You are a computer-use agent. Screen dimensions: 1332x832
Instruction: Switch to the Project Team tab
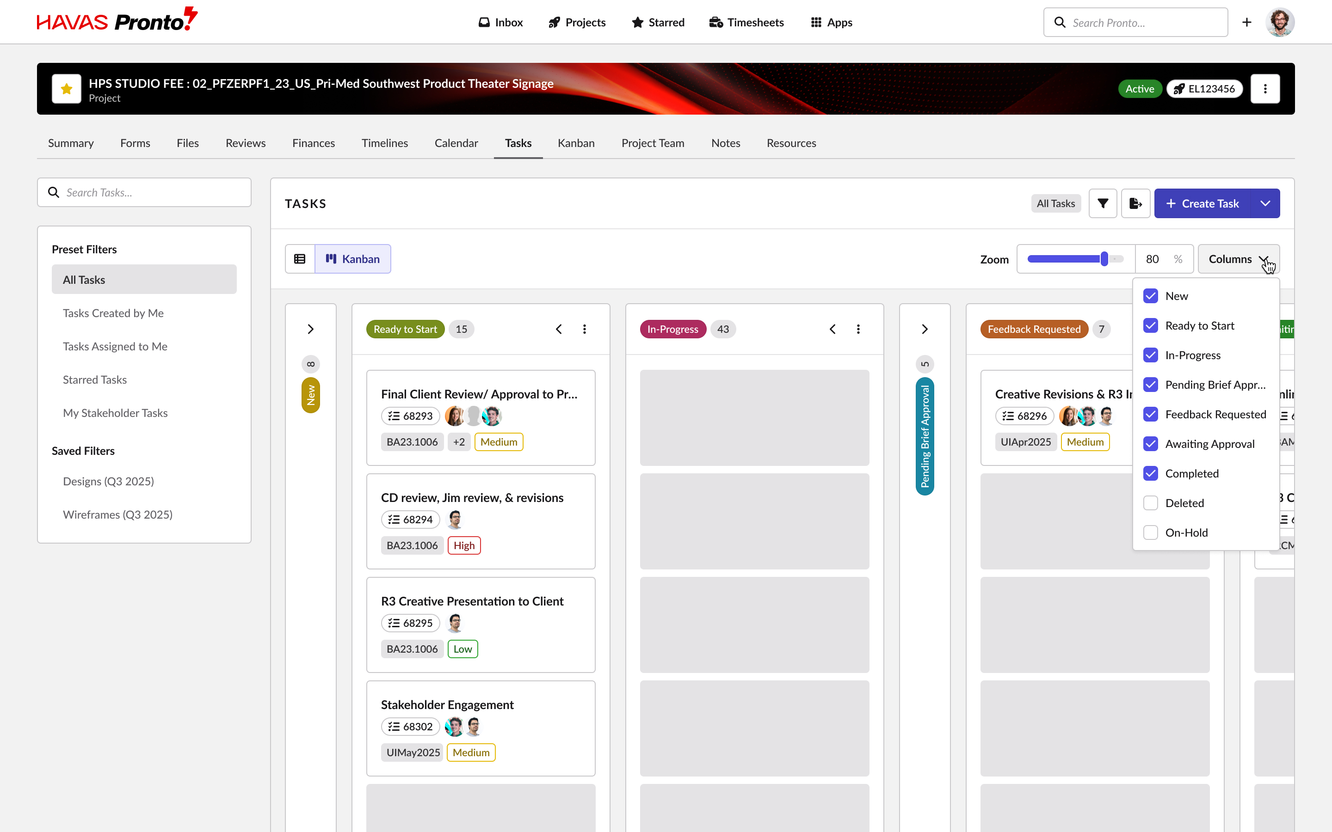[653, 143]
